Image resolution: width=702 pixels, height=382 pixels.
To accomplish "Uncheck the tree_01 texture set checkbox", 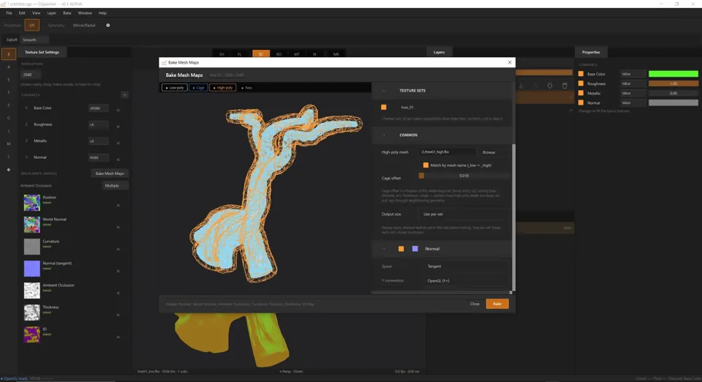I will point(384,107).
